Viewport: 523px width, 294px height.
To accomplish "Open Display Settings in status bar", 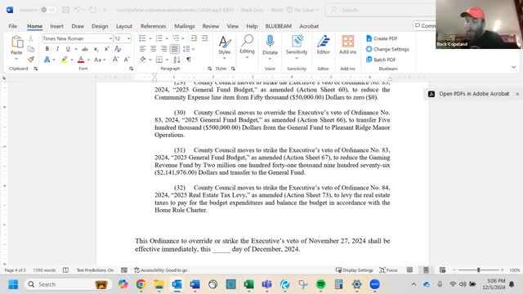I will 354,270.
